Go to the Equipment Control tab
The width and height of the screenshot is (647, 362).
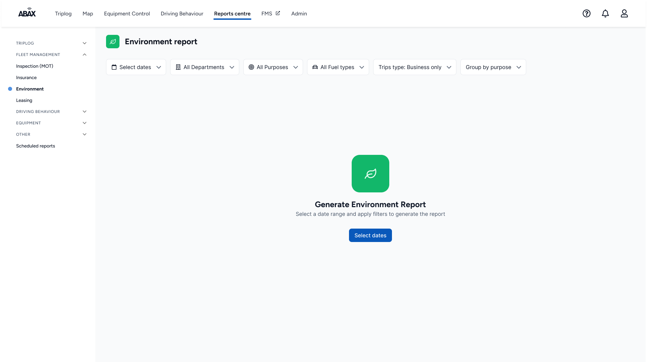tap(127, 14)
